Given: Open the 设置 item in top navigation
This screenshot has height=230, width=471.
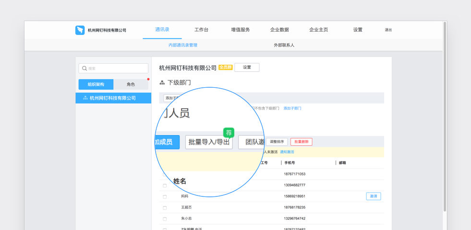Looking at the screenshot, I should tap(358, 30).
